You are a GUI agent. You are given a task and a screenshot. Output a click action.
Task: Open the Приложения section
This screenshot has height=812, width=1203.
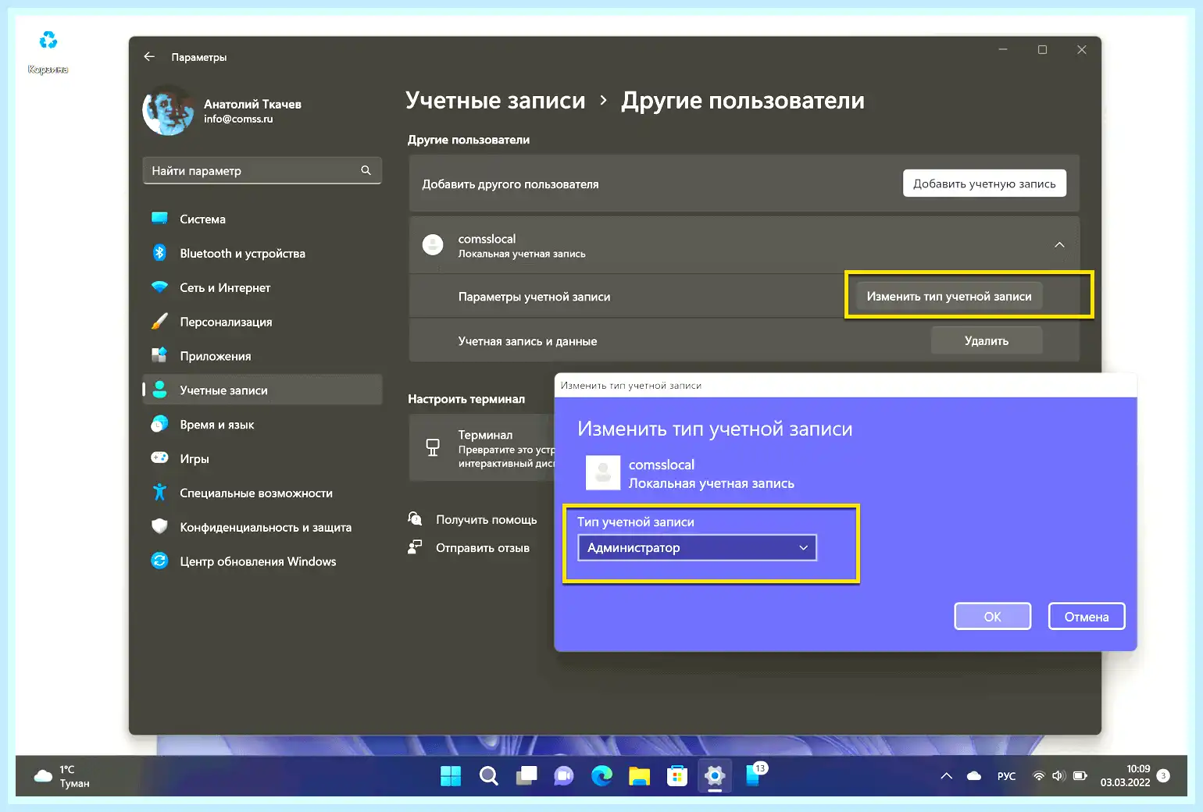pos(262,356)
